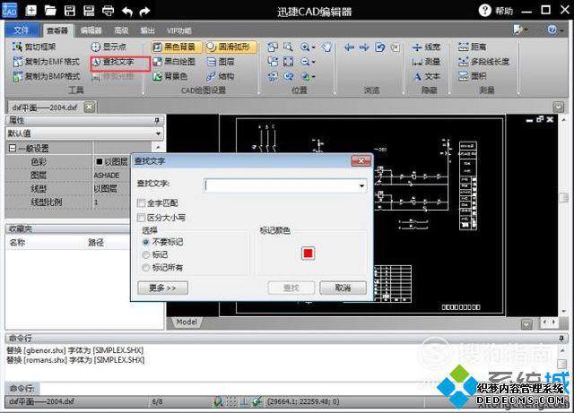The height and width of the screenshot is (413, 574).
Task: Click the 取消 button in dialog
Action: [x=343, y=288]
